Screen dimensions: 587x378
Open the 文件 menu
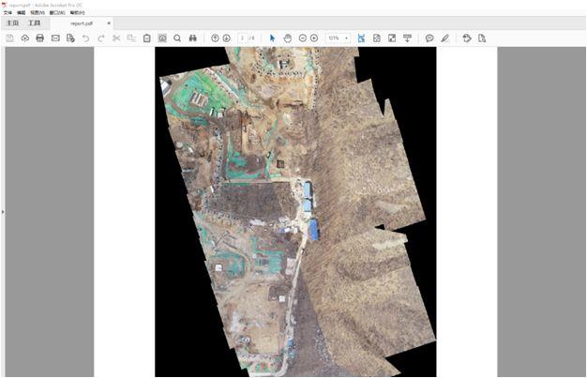point(8,12)
